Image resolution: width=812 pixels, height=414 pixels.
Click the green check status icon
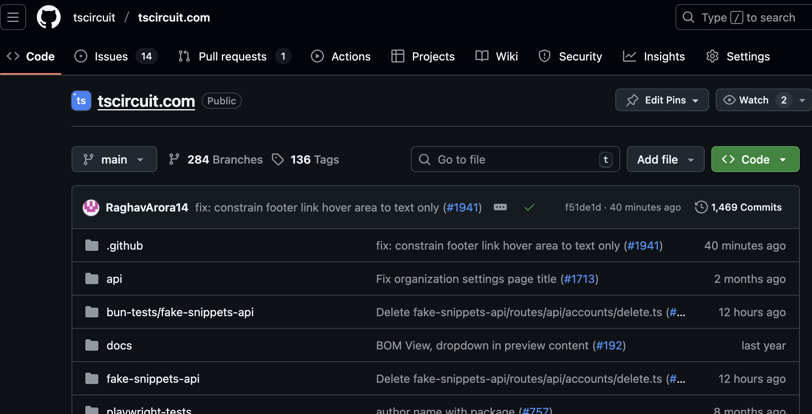tap(529, 207)
